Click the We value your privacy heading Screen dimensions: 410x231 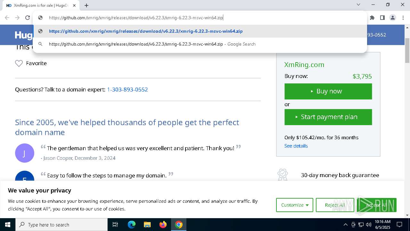click(x=40, y=190)
